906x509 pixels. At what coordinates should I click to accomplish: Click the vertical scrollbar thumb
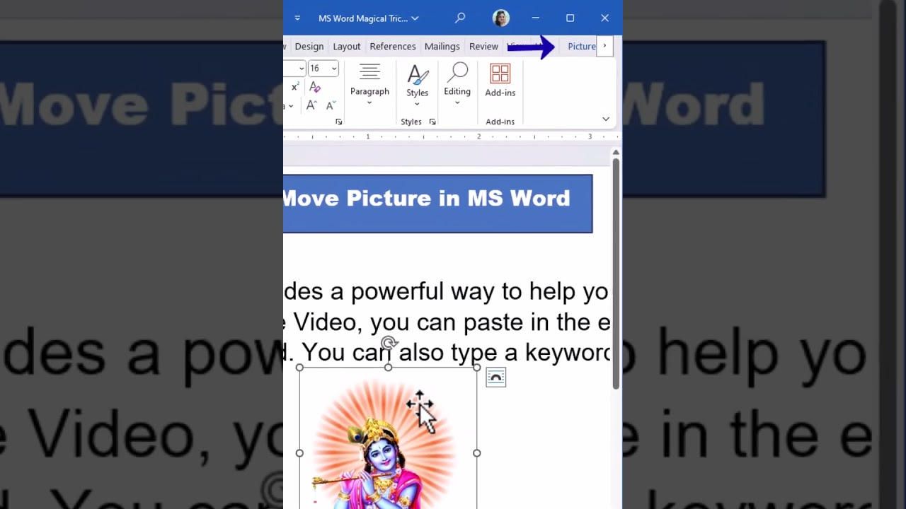point(616,274)
